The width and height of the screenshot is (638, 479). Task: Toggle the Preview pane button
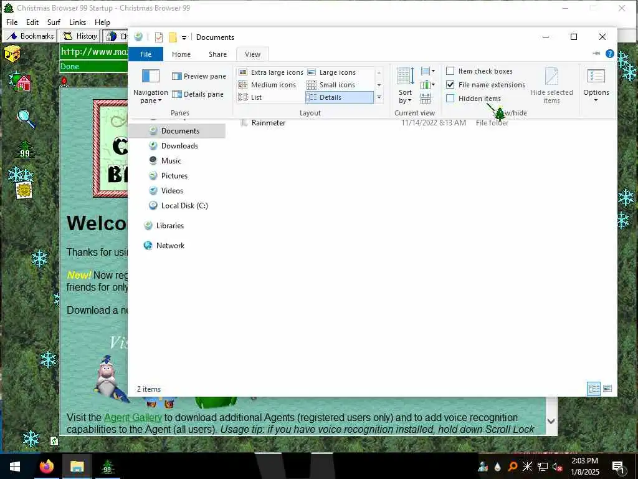pos(199,76)
